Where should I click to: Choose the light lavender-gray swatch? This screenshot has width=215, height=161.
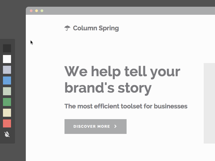tap(7, 70)
